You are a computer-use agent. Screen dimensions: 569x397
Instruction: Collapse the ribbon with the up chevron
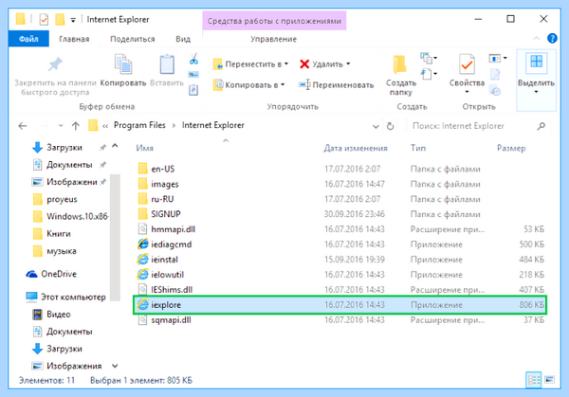(x=536, y=38)
